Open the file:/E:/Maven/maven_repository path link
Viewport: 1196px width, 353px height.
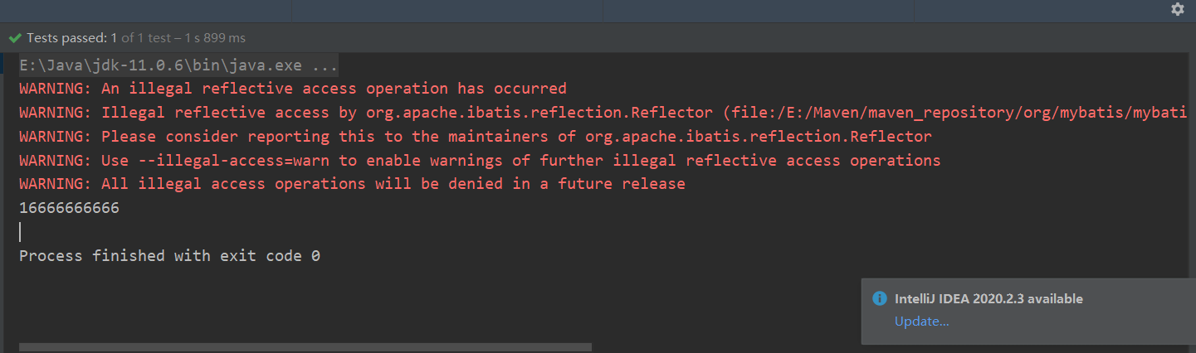[961, 113]
